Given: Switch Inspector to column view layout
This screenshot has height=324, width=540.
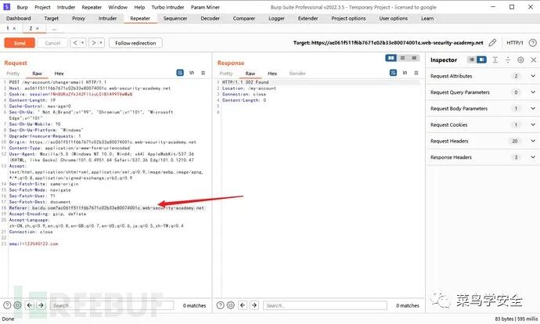Looking at the screenshot, I should point(481,60).
